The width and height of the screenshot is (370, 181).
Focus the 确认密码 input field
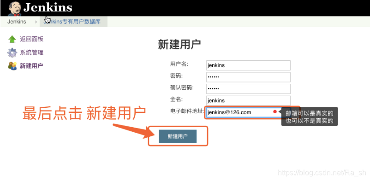[x=248, y=89]
